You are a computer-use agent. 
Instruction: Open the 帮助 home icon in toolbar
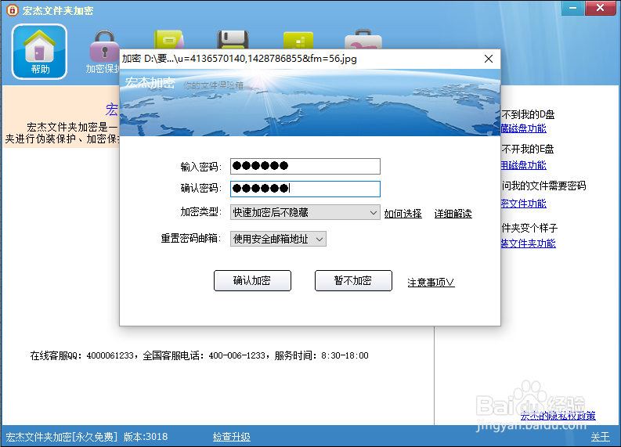(x=39, y=52)
